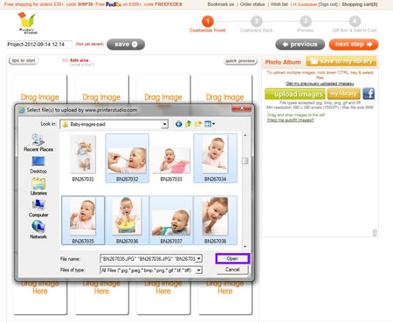Click the Cancel button in file dialog

232,270
